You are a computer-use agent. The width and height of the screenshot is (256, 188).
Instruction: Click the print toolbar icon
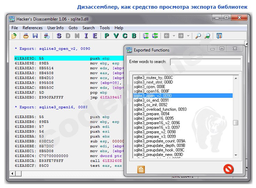[x=26, y=36]
